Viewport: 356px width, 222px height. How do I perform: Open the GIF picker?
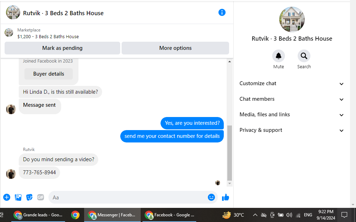click(40, 197)
